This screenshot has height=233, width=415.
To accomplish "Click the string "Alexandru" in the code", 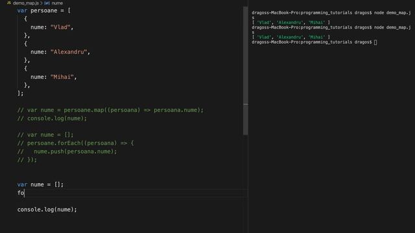I will click(x=69, y=52).
